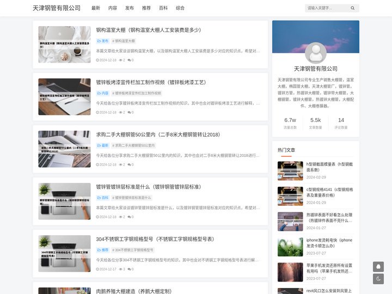Open the 综合 nav menu item
The width and height of the screenshot is (392, 294).
(x=180, y=8)
